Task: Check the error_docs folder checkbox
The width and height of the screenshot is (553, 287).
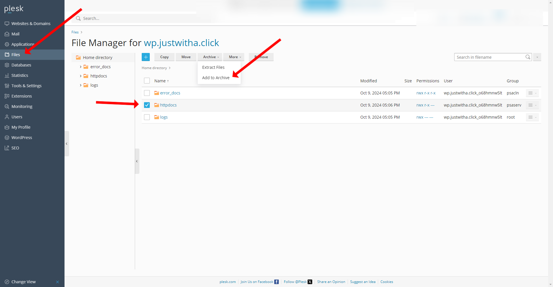Action: pyautogui.click(x=147, y=93)
